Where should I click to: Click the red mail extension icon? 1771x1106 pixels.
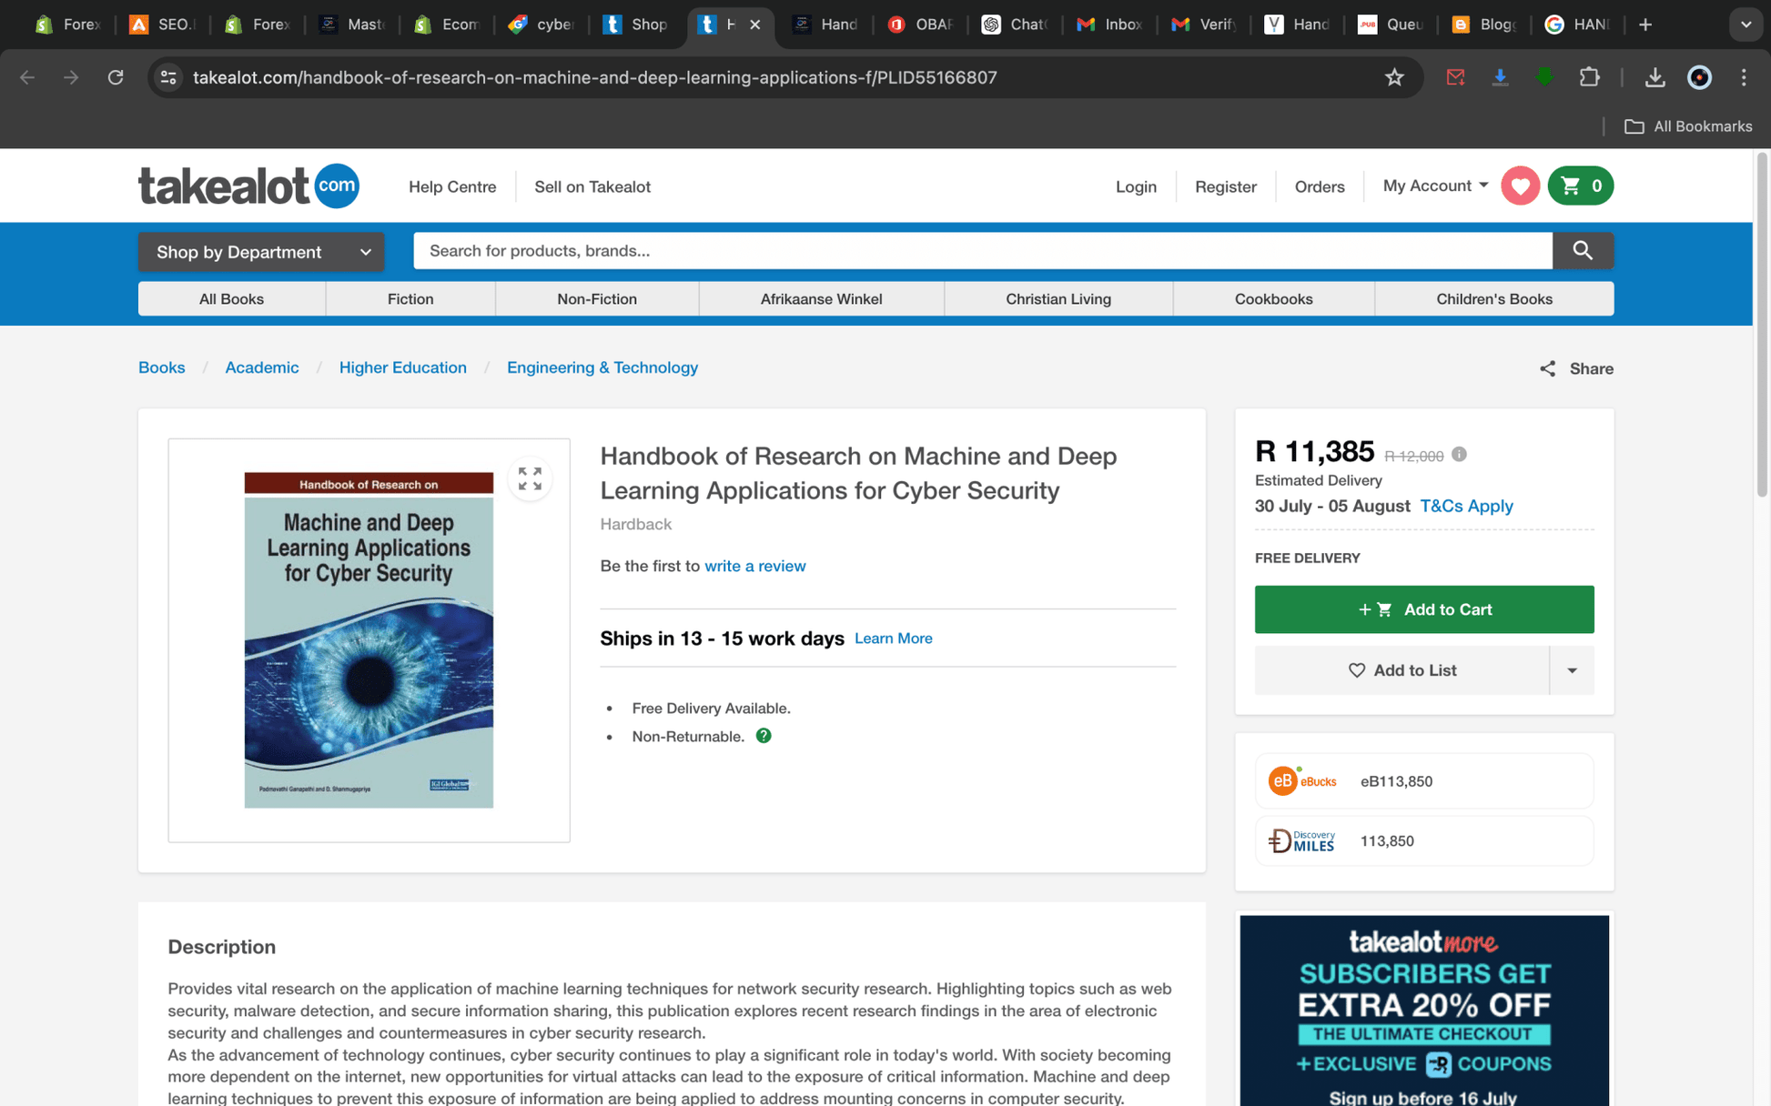tap(1455, 77)
